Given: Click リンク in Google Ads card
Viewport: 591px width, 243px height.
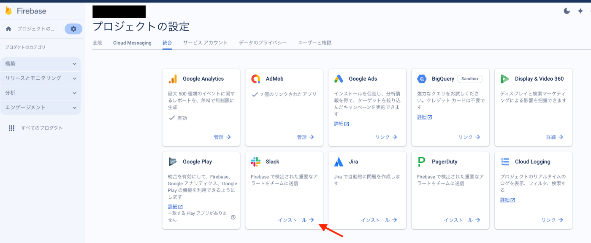Looking at the screenshot, I should [x=386, y=137].
